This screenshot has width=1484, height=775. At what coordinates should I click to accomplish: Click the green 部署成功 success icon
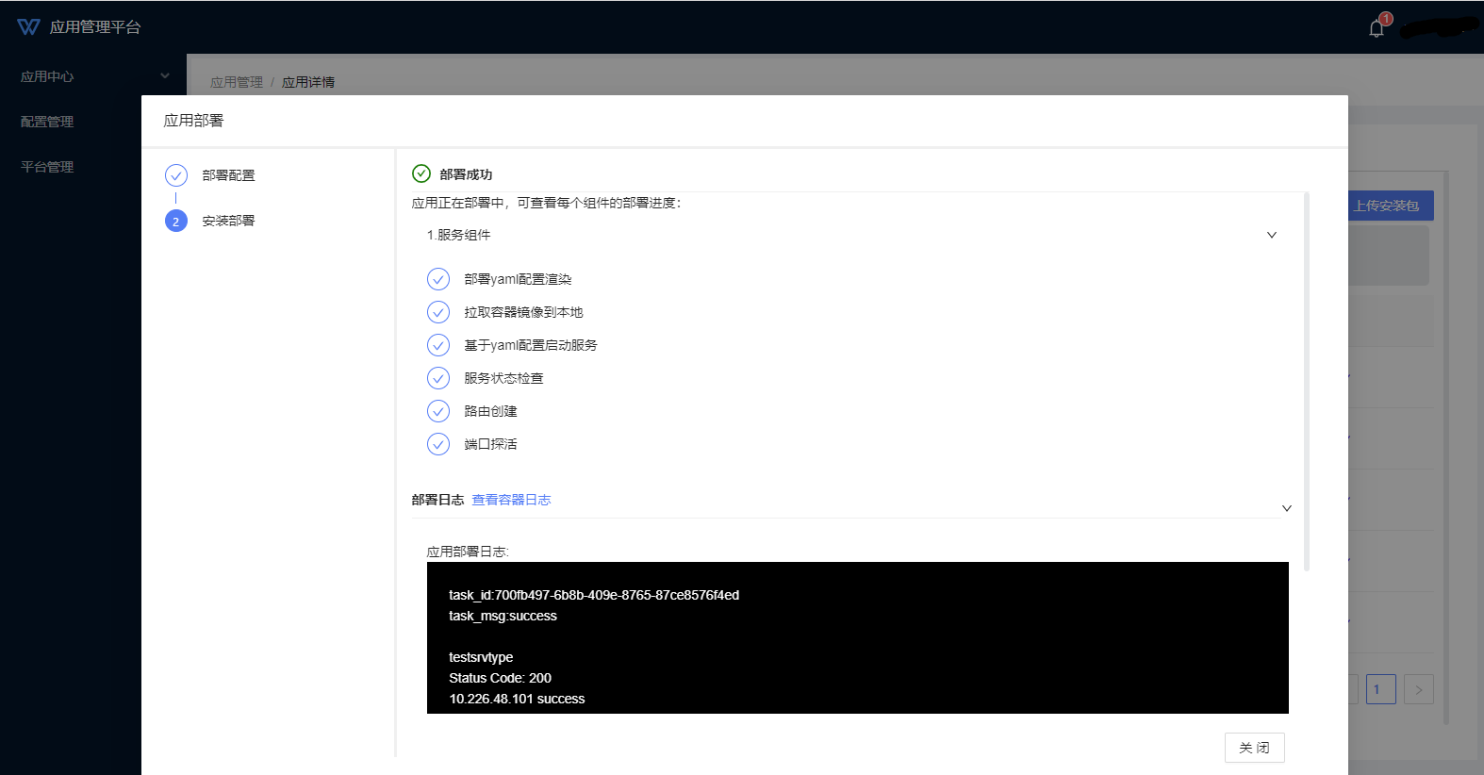[x=421, y=173]
